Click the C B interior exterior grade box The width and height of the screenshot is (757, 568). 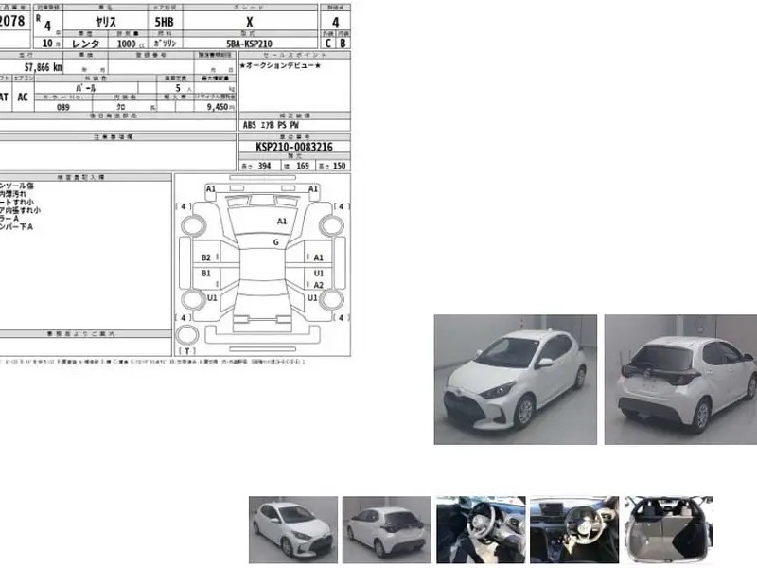click(x=335, y=43)
